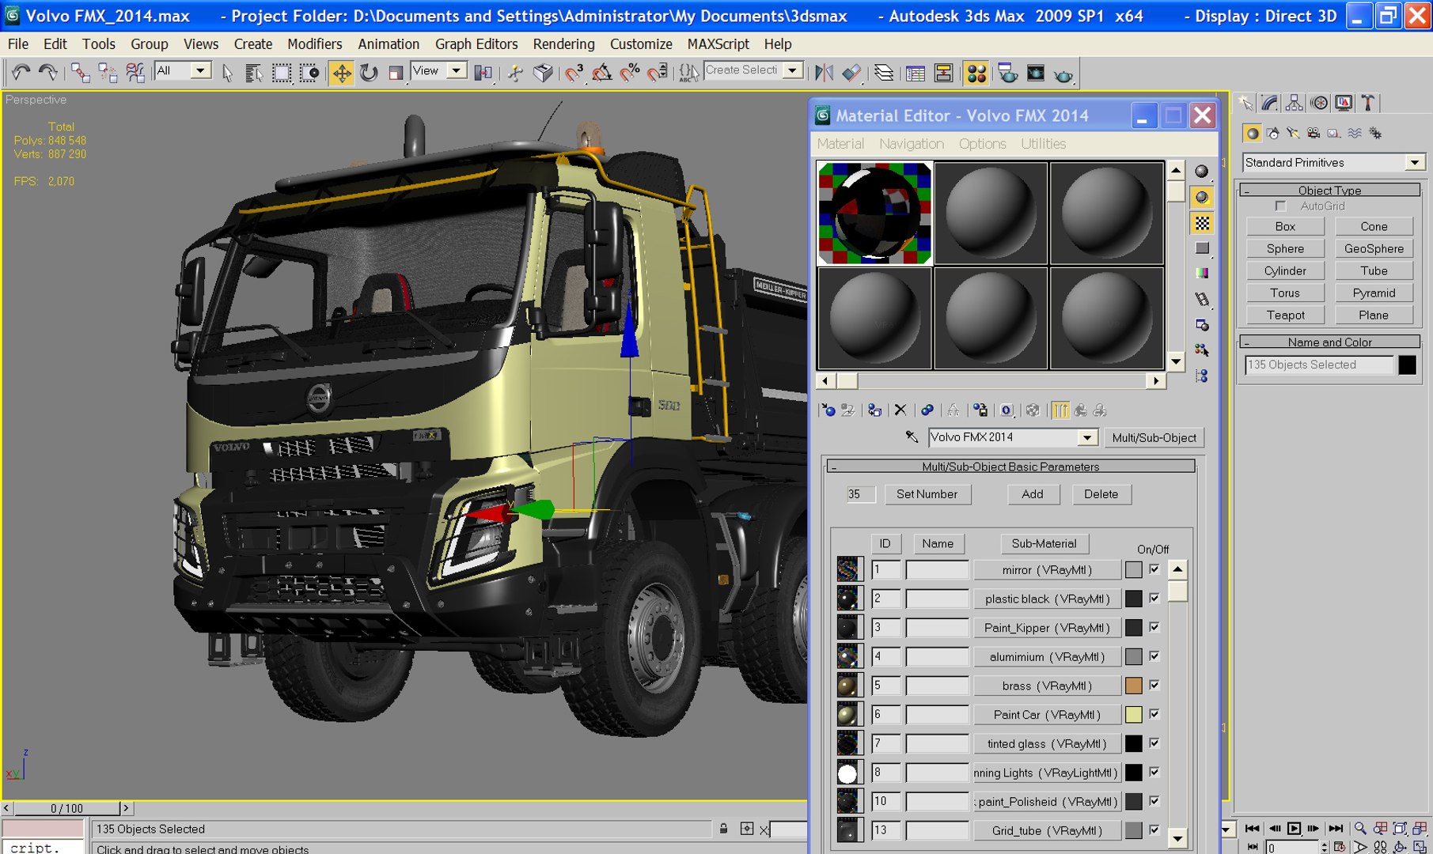This screenshot has height=854, width=1433.
Task: Open the selection filter All dropdown
Action: (201, 71)
